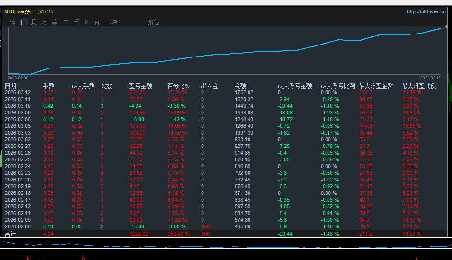Select the 2026.03.05 date row

18,126
